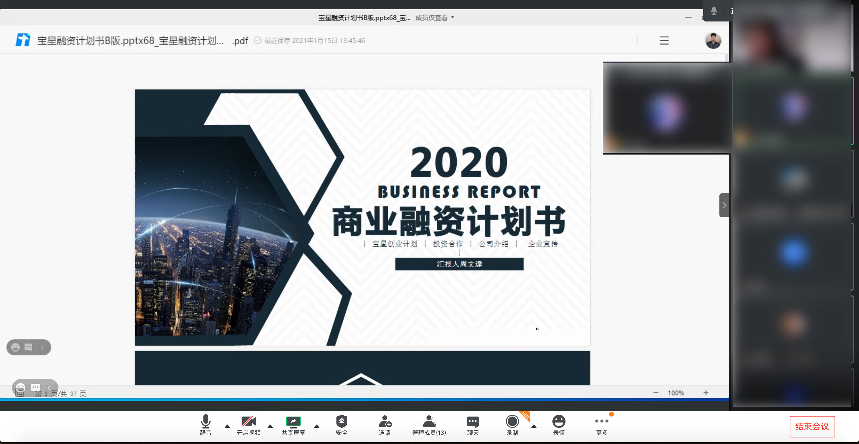Toggle Share Screen (共享屏幕) button

click(293, 422)
